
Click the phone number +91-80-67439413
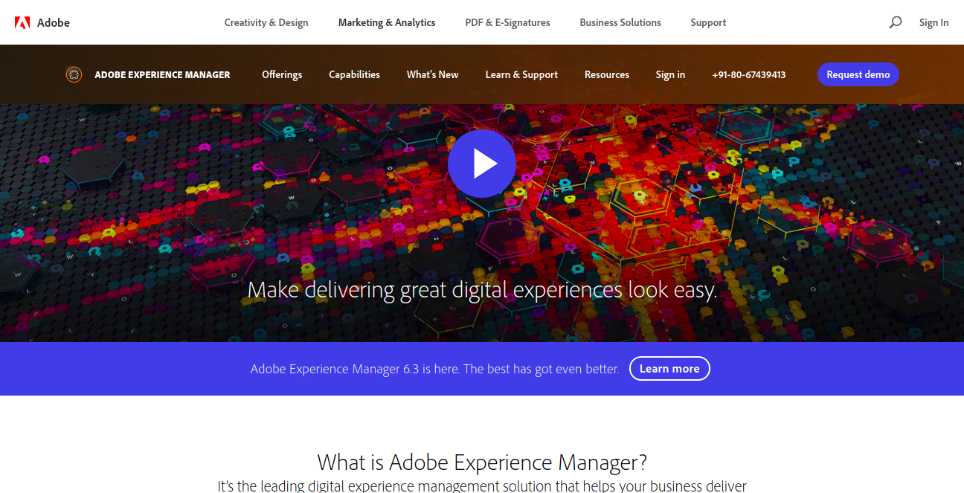tap(748, 74)
